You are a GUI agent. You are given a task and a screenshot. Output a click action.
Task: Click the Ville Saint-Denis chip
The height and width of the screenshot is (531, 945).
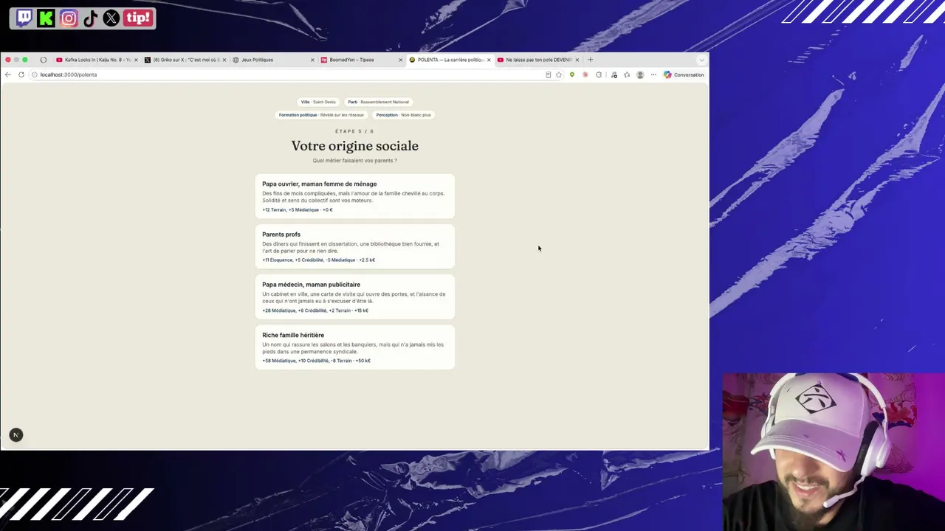(x=318, y=102)
